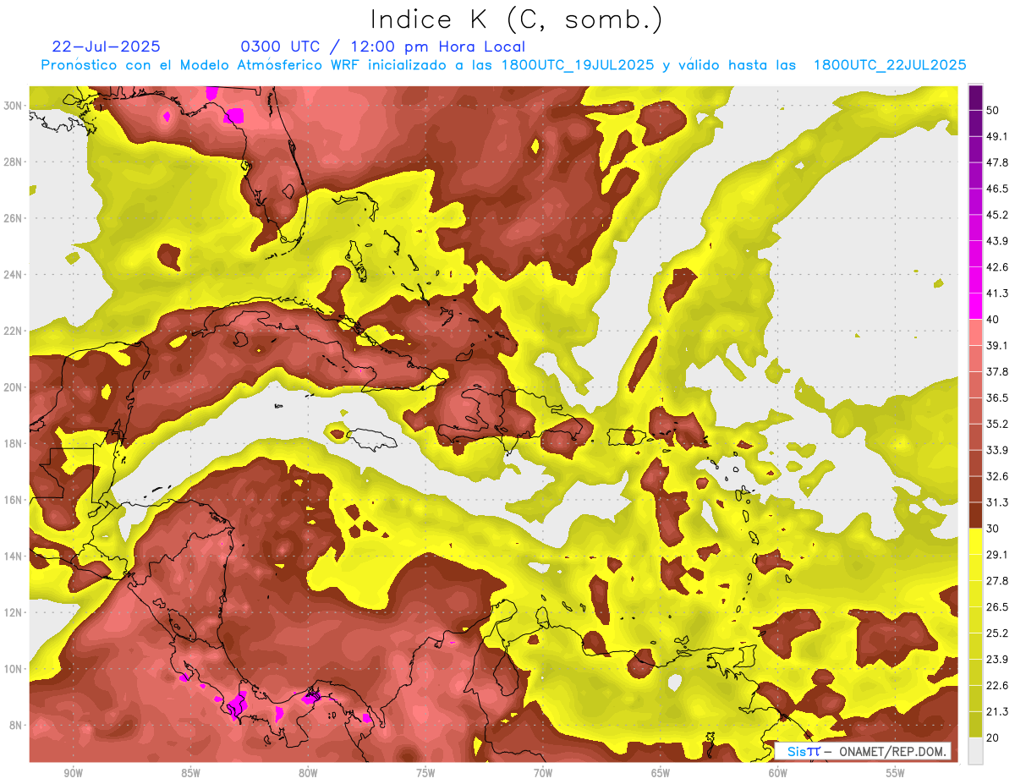This screenshot has width=1015, height=784.
Task: Click the colorbar value '25.2'
Action: pyautogui.click(x=997, y=633)
